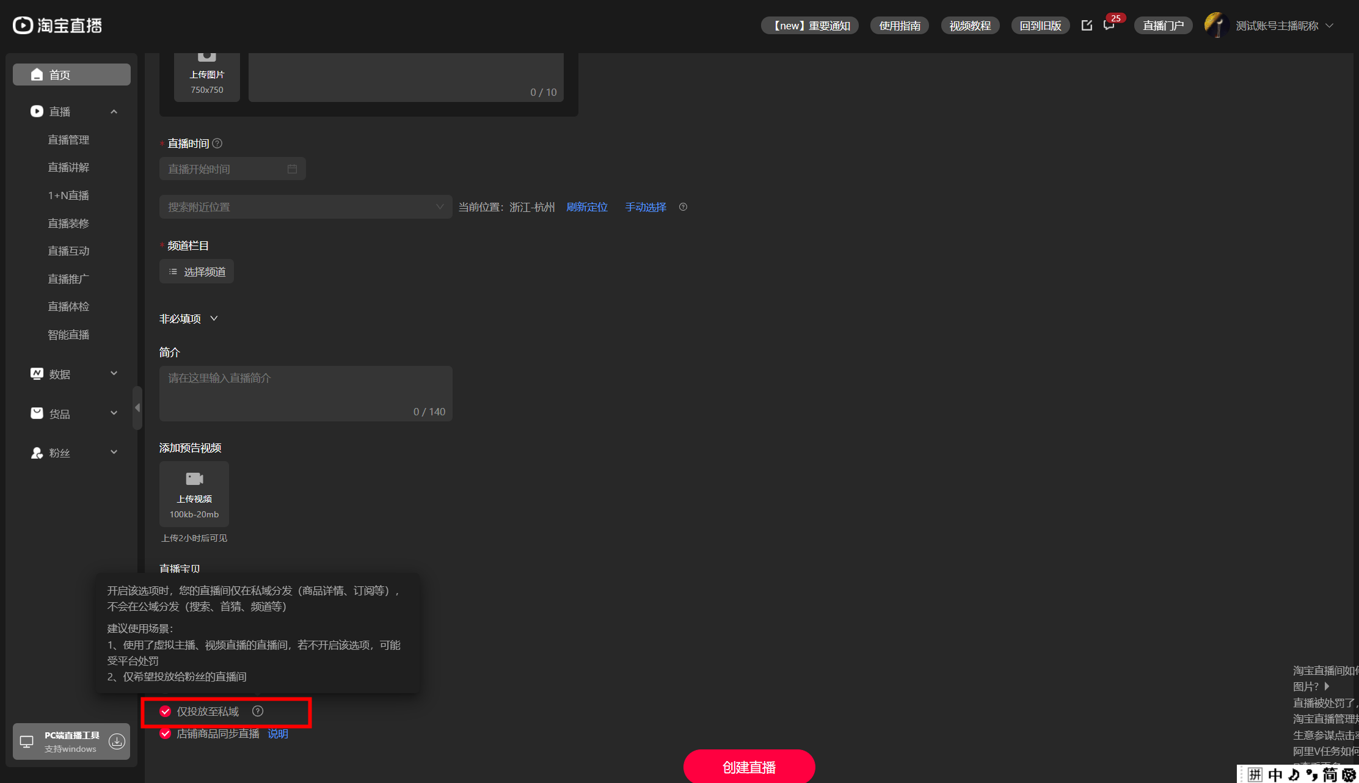
Task: Click the 上传视频 camera upload box
Action: 194,493
